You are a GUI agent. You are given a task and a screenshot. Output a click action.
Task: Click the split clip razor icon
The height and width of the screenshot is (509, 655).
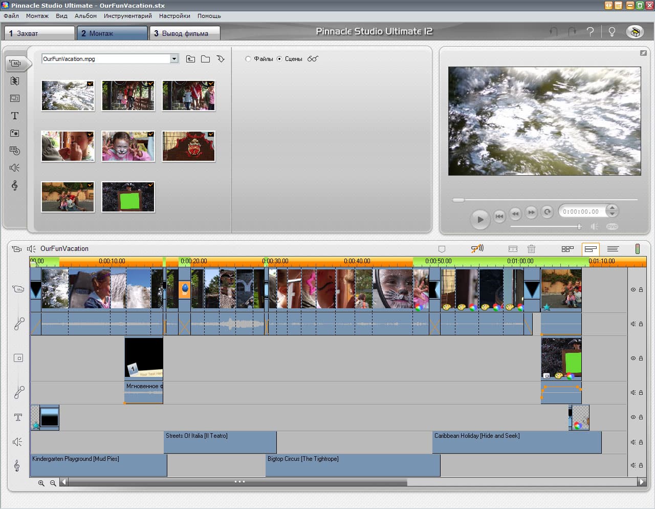pyautogui.click(x=513, y=249)
